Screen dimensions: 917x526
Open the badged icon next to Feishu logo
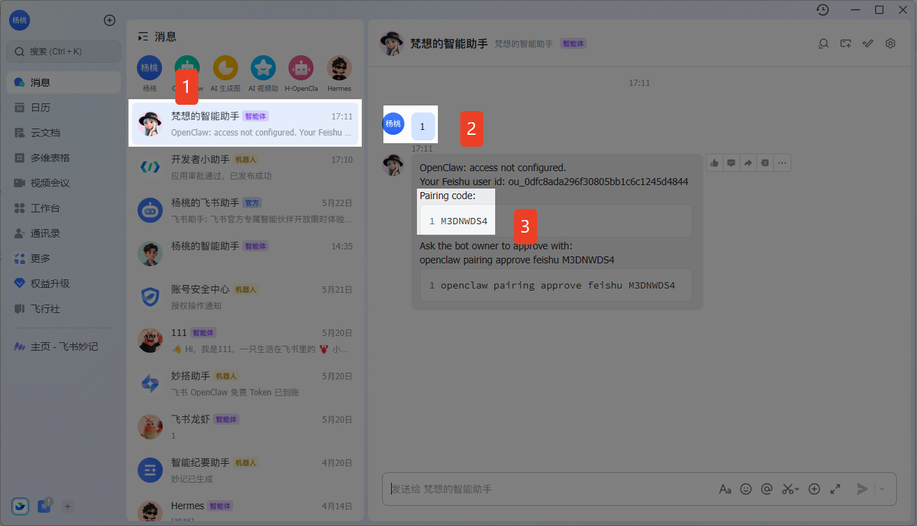[44, 506]
